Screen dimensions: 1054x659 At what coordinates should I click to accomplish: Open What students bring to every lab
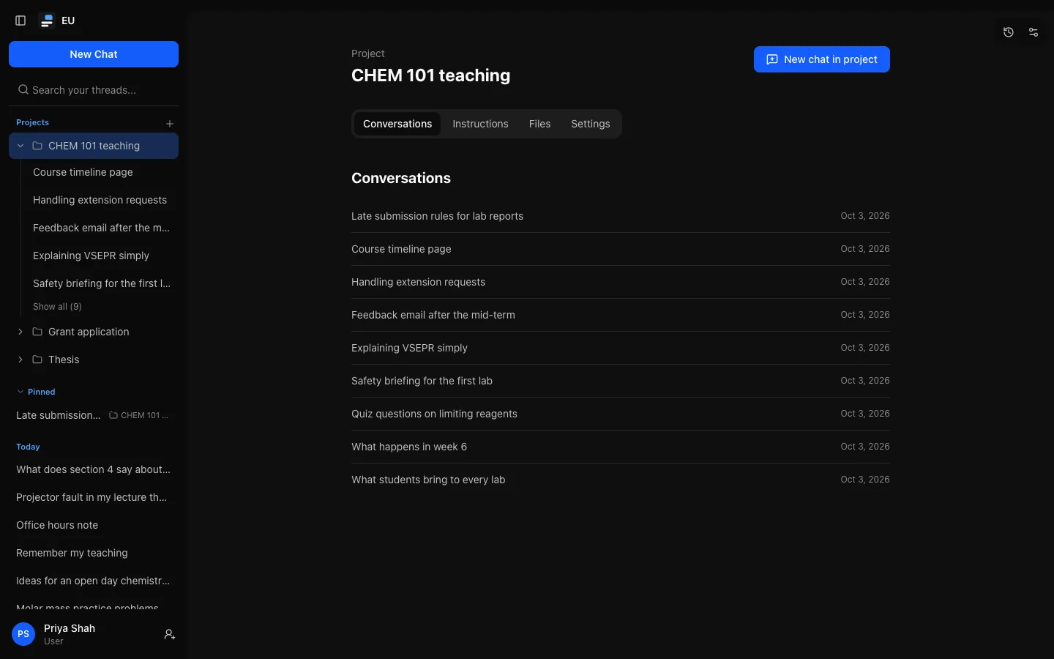pos(621,480)
